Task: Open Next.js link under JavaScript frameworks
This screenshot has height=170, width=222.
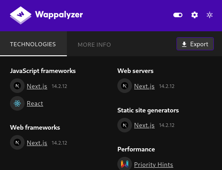Action: point(37,86)
